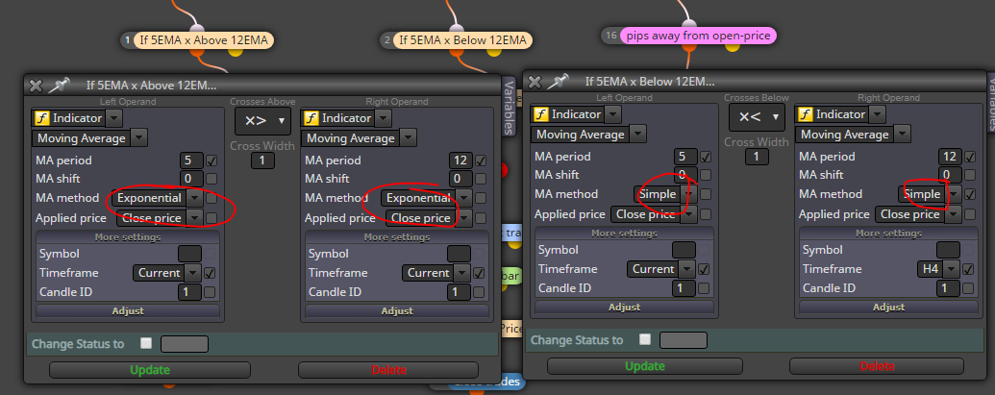Collapse More settings in Above panel Left Operand

[x=128, y=237]
